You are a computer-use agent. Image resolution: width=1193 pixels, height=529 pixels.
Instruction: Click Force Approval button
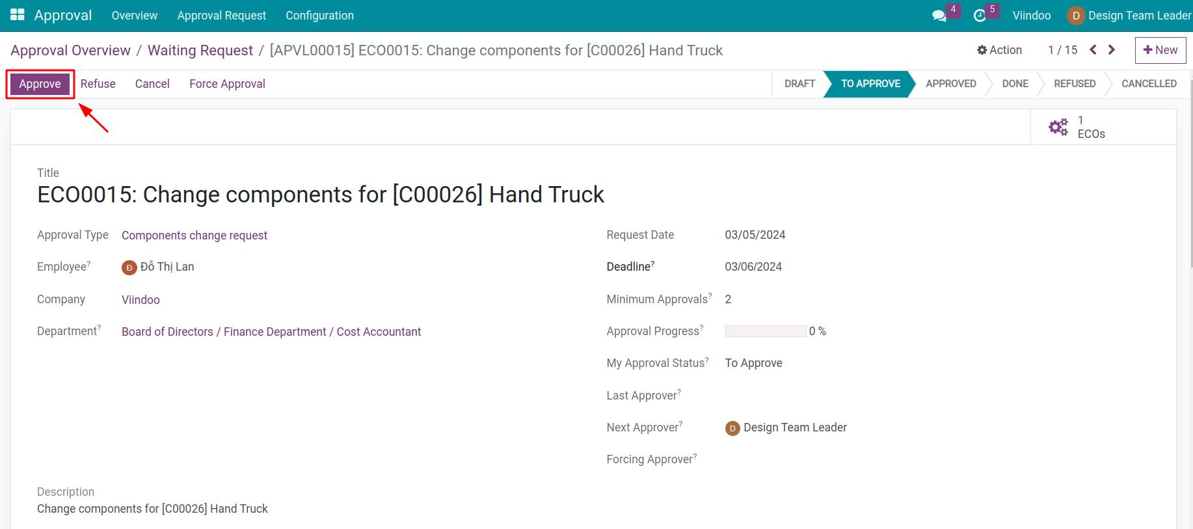tap(228, 84)
